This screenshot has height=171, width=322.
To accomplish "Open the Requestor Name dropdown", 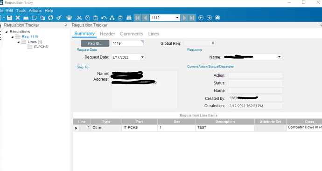I will (279, 57).
